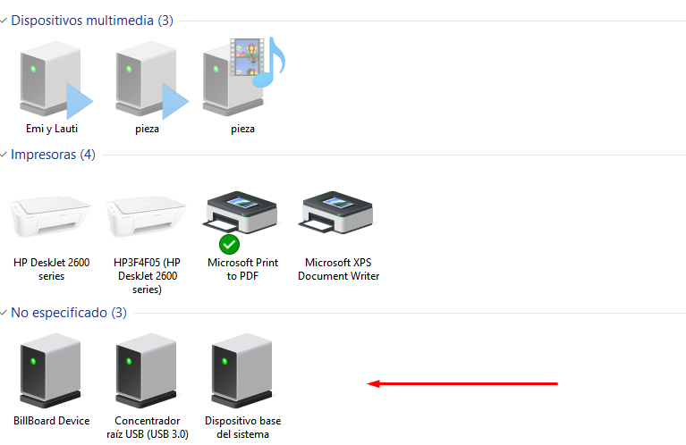Collapse the Dispositivos multimedia group chevron
Viewport: 686px width, 445px height.
pos(4,21)
